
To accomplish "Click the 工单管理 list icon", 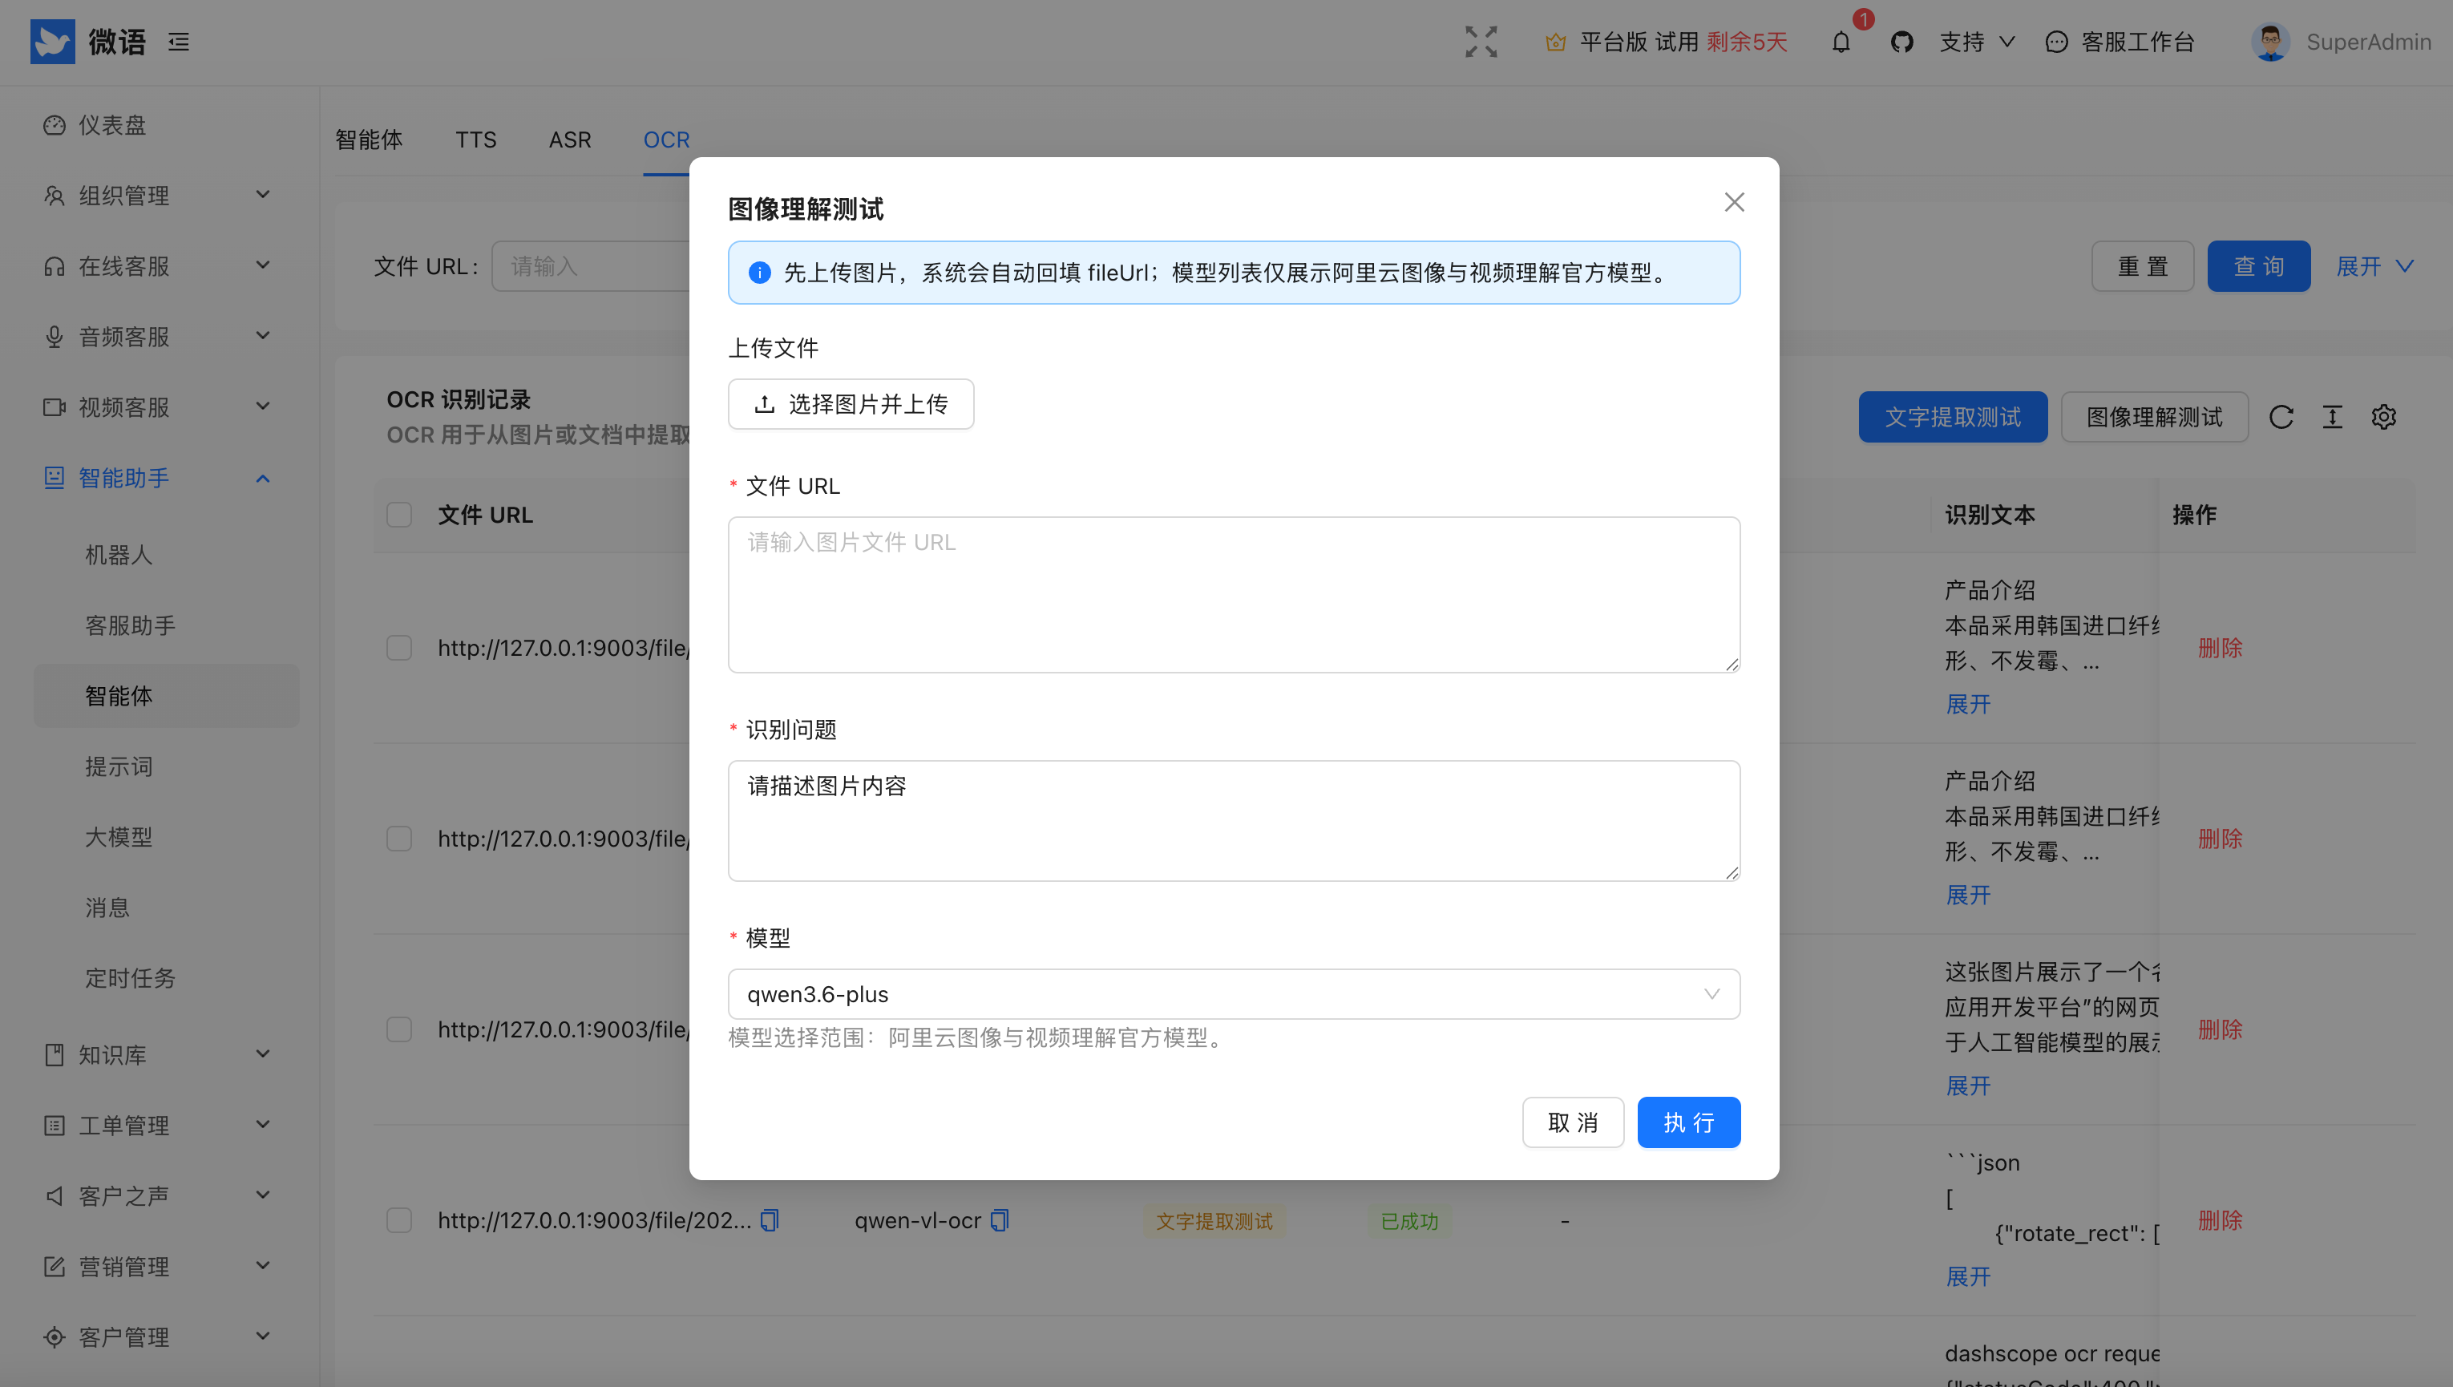I will pos(55,1125).
